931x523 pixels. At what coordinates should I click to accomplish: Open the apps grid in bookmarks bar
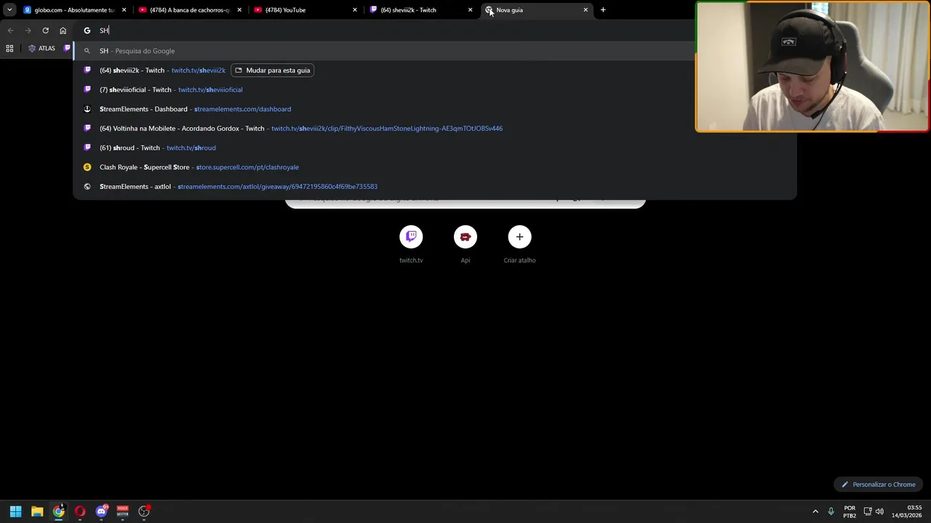coord(9,49)
